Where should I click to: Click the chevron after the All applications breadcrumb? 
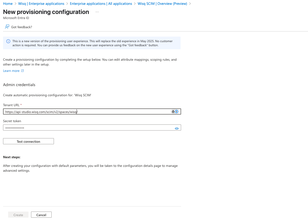point(135,4)
